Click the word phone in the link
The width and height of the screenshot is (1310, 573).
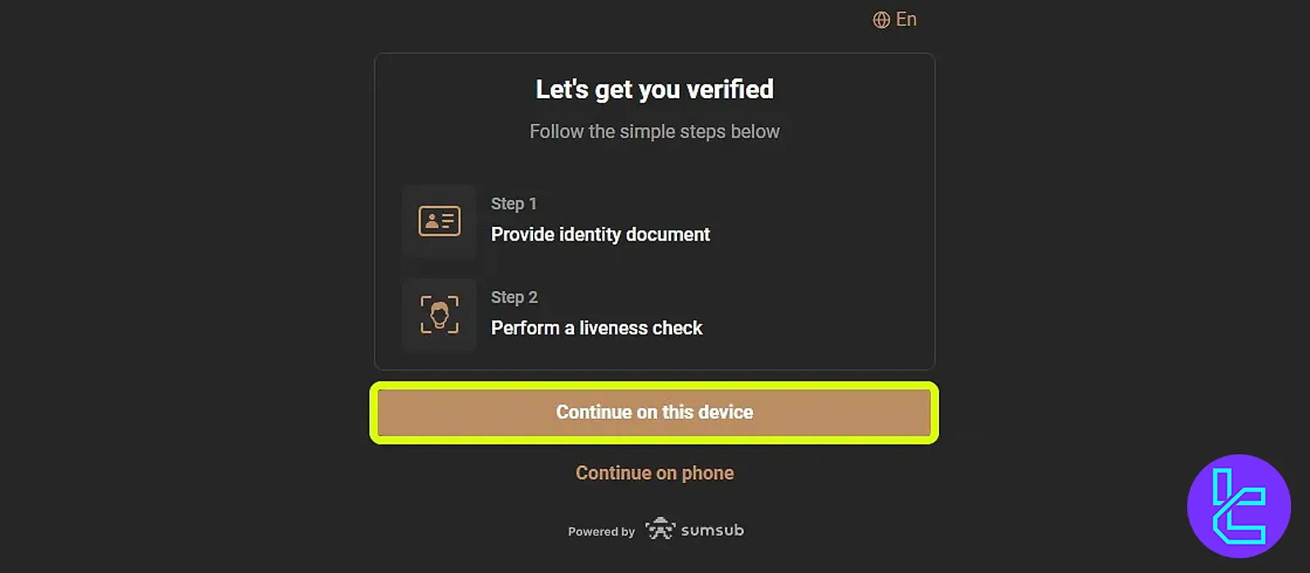pos(707,473)
